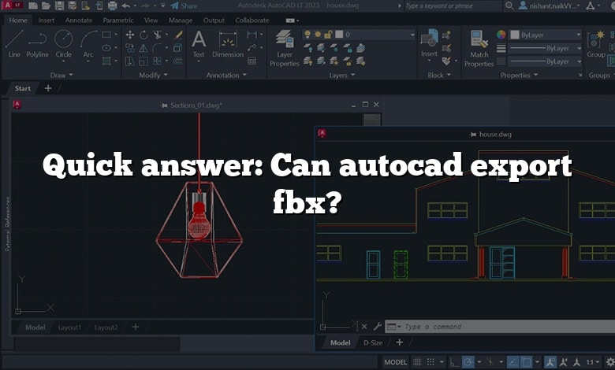615x370 pixels.
Task: Expand the Layers panel
Action: [341, 75]
